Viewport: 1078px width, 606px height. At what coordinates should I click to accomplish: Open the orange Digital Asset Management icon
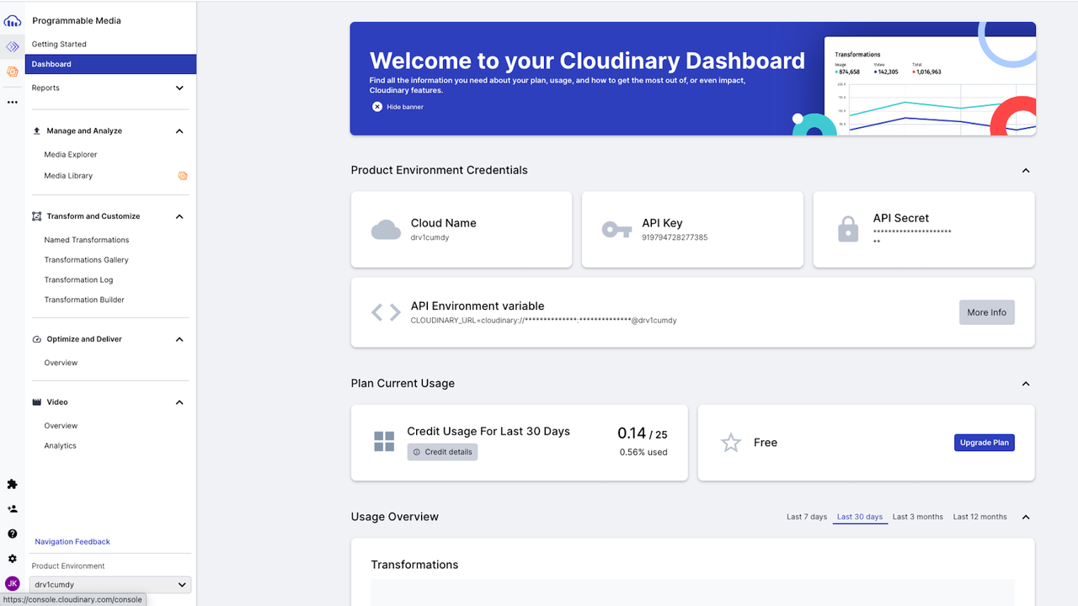pyautogui.click(x=12, y=72)
